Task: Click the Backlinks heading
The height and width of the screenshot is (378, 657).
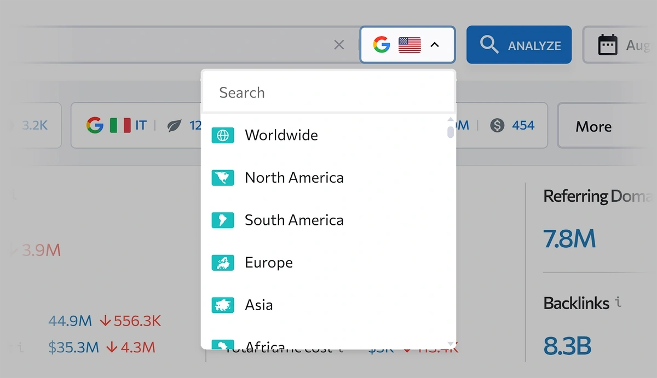Action: (576, 303)
